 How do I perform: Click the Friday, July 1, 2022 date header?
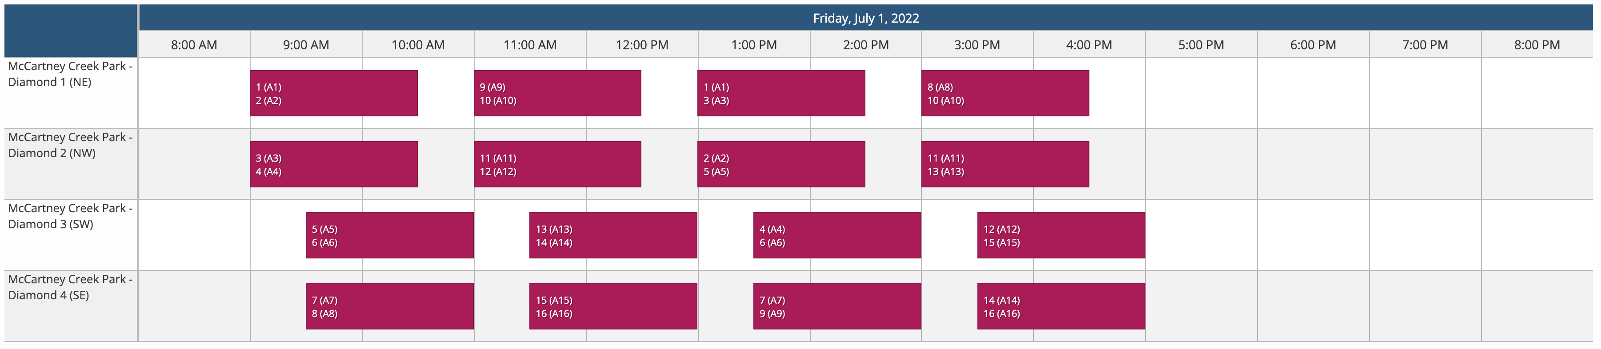(866, 18)
